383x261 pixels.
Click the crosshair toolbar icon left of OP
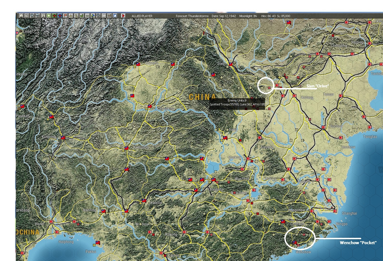[98, 16]
